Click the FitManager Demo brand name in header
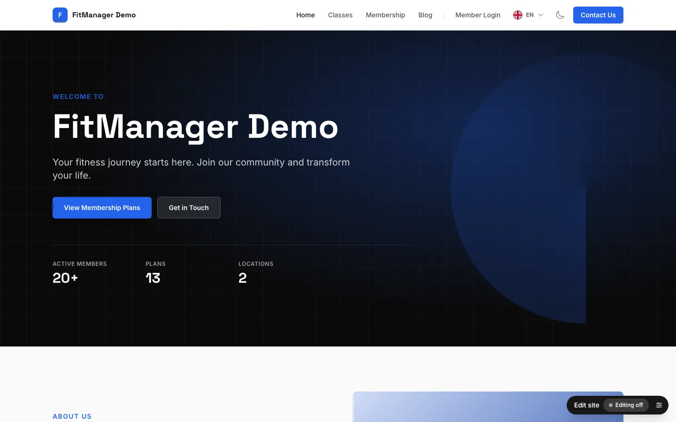The height and width of the screenshot is (422, 676). click(104, 15)
